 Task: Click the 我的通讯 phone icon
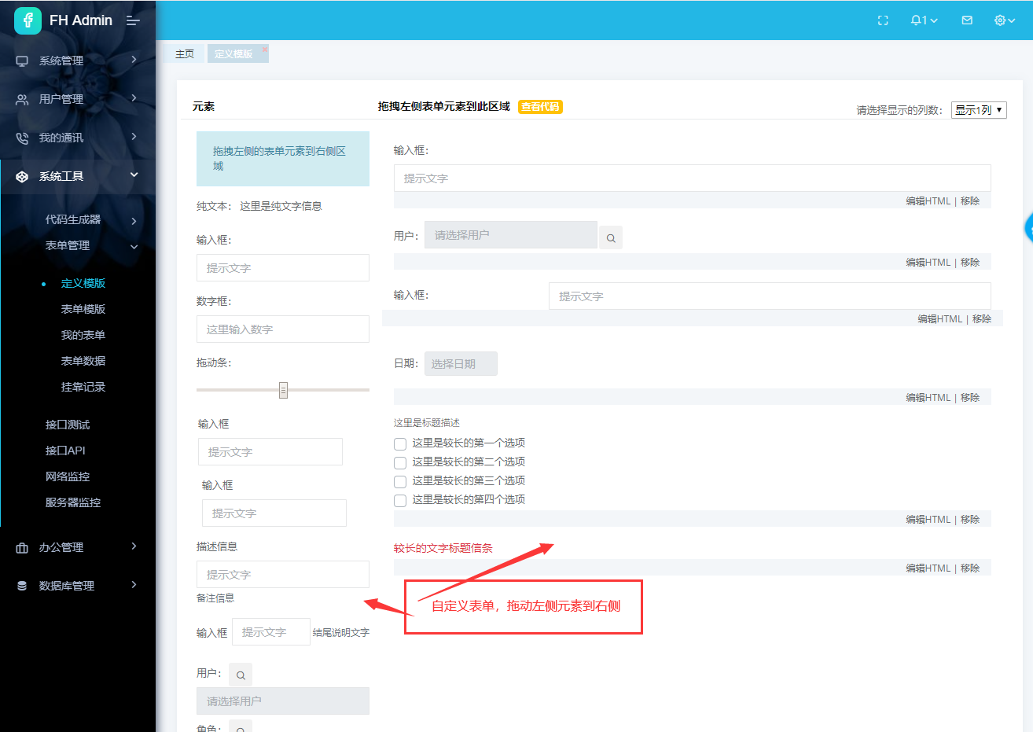(x=22, y=138)
